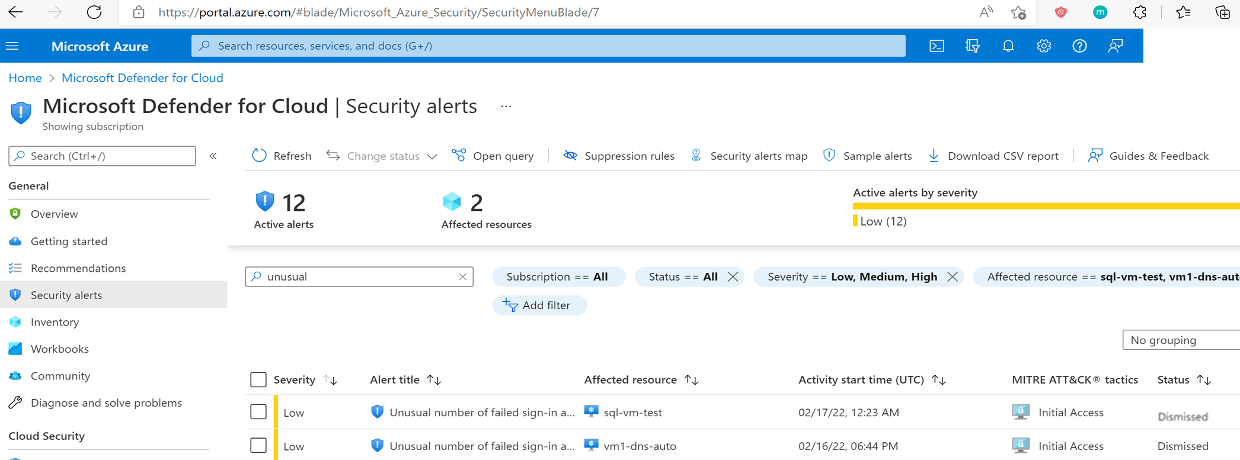This screenshot has height=460, width=1240.
Task: Click the Low (12) severity legend
Action: point(880,221)
